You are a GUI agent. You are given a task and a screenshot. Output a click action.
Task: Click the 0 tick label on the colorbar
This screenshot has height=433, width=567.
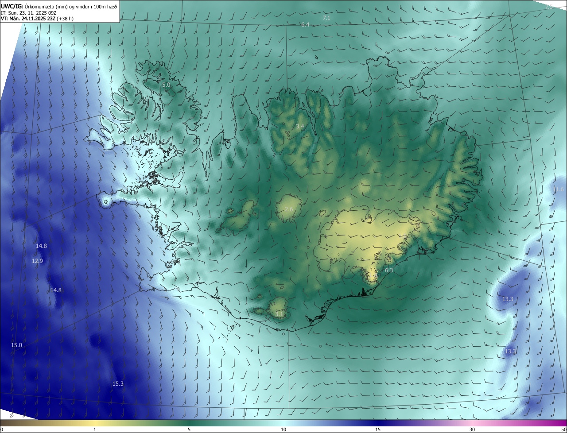point(2,429)
